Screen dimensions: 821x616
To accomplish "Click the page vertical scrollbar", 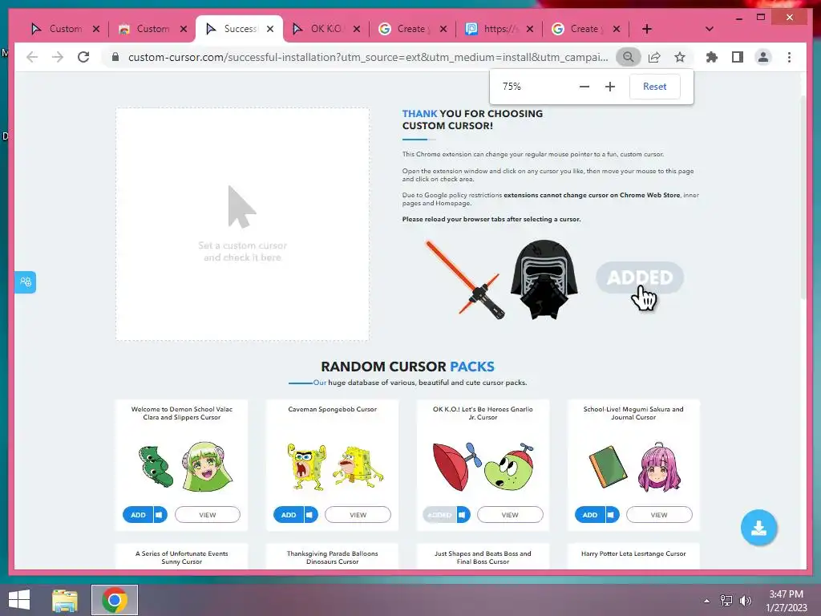I will pos(803,199).
